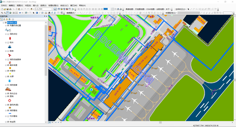236x127 pixels.
Task: Open the map scale 1:2,500 dropdown
Action: pyautogui.click(x=52, y=9)
